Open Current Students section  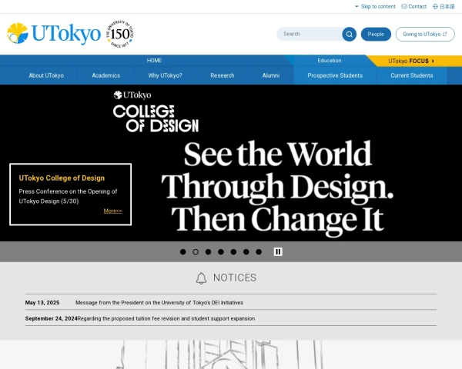point(412,75)
